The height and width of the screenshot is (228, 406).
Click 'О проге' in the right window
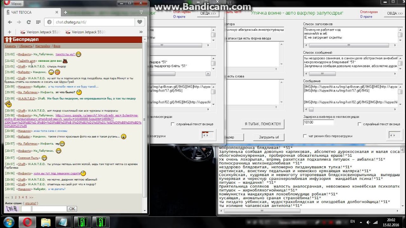coord(366,16)
